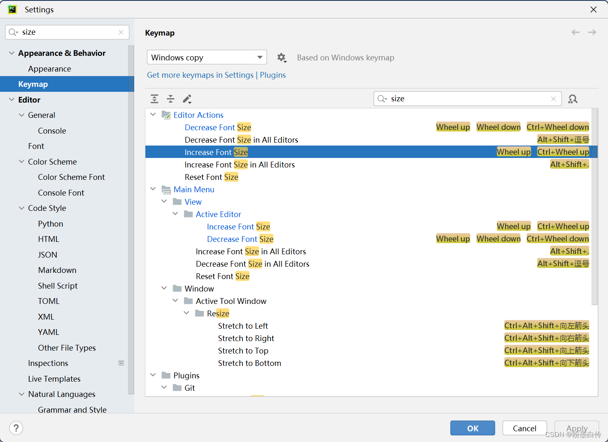Click the Edit Shortcut pencil icon
Image resolution: width=608 pixels, height=442 pixels.
(187, 99)
